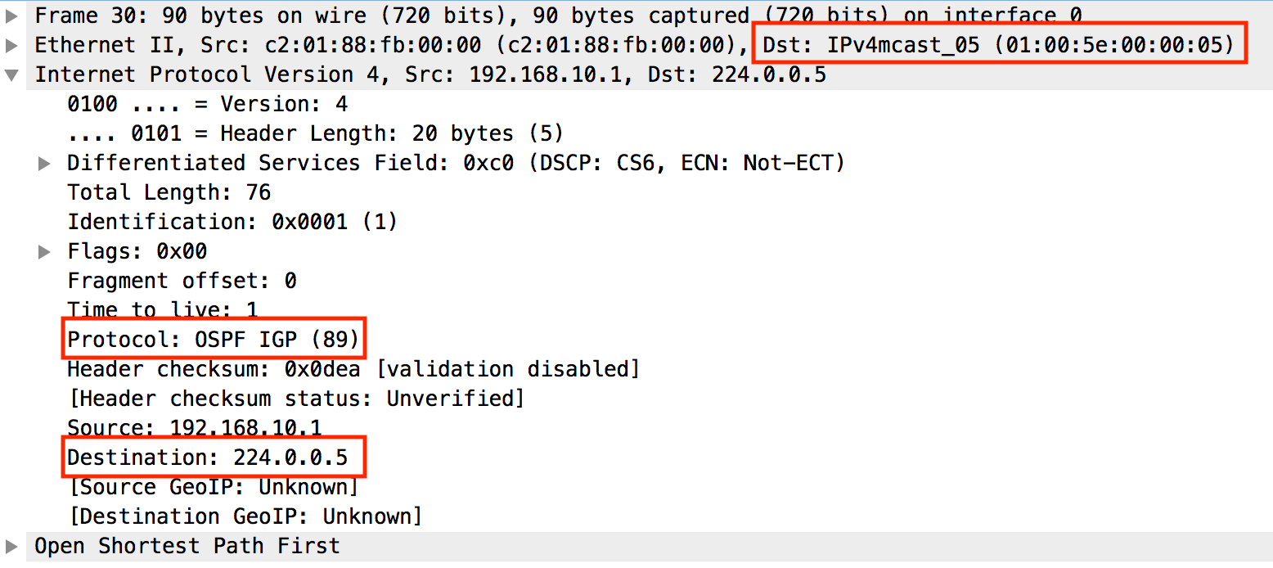Select the Fragment offset row
The height and width of the screenshot is (568, 1273).
(x=180, y=280)
